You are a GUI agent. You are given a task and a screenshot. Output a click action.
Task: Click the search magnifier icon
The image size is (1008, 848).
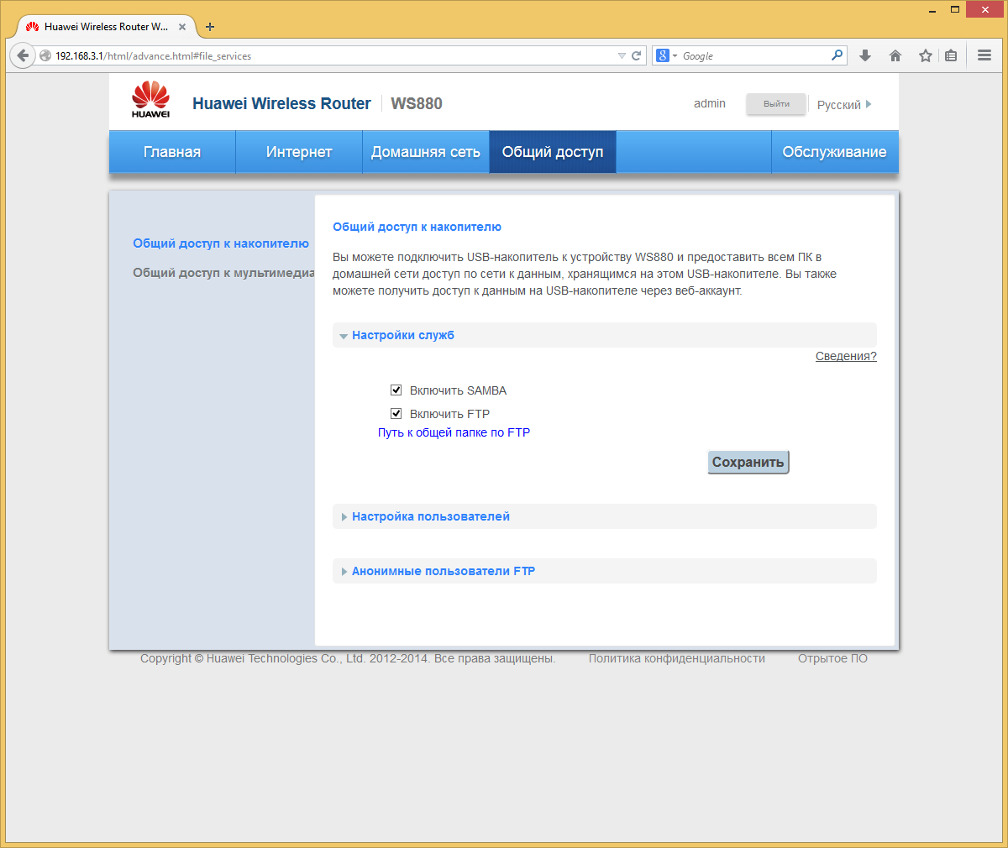[837, 55]
